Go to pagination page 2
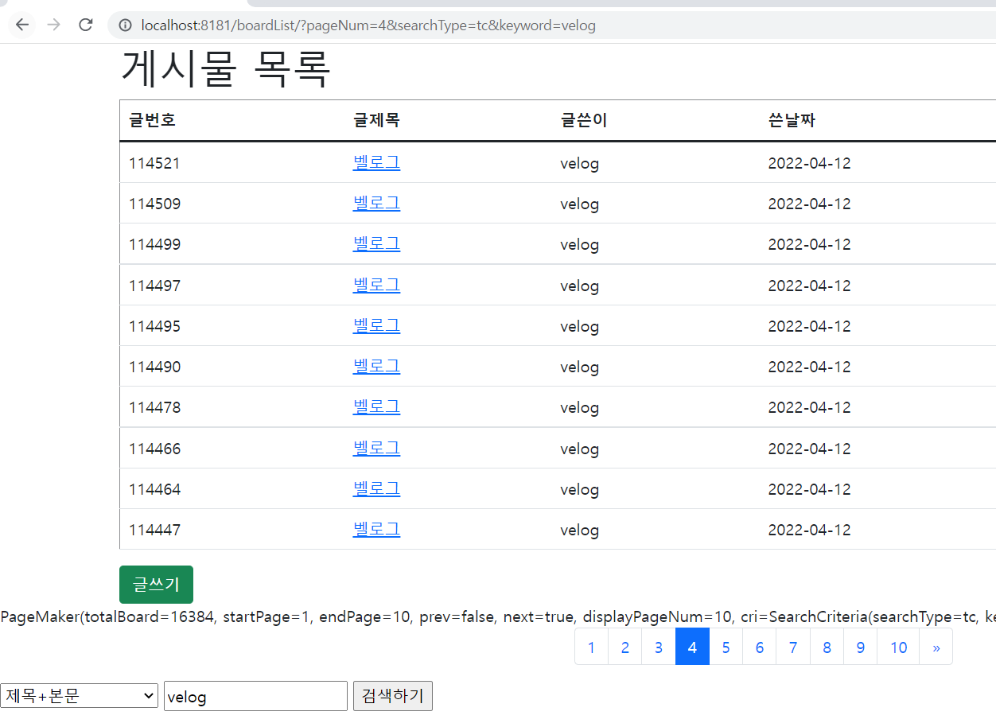Screen dimensions: 996x727 point(625,647)
